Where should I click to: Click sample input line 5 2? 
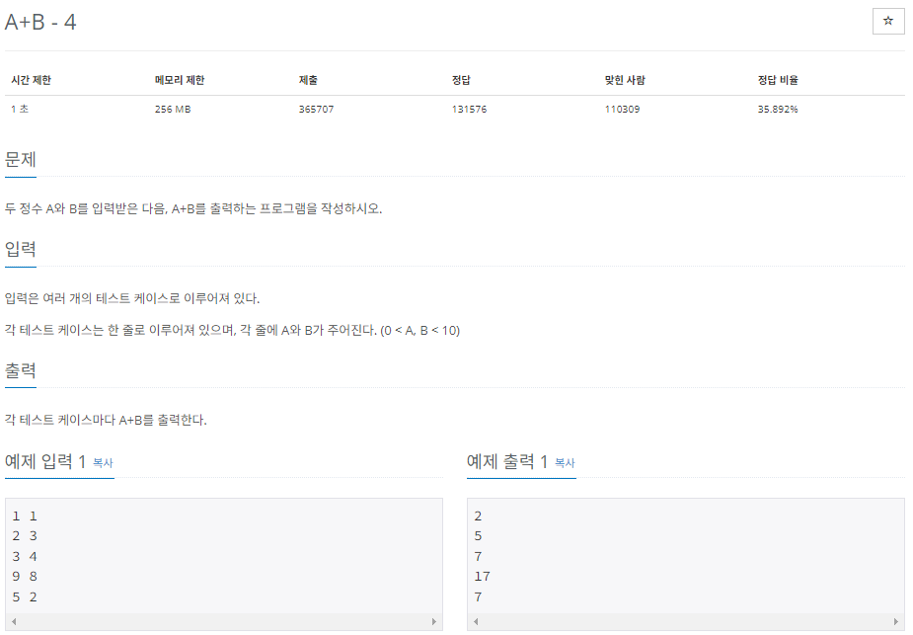tap(25, 596)
